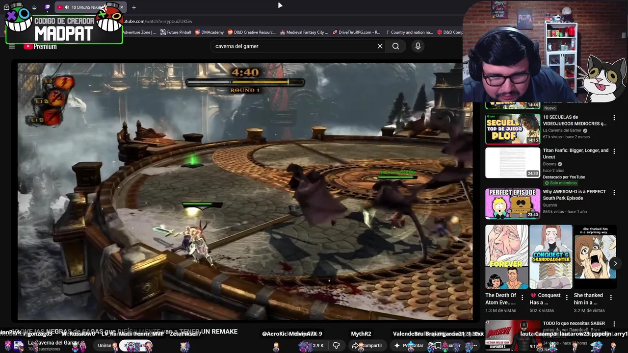Open a new browser tab

tap(134, 7)
